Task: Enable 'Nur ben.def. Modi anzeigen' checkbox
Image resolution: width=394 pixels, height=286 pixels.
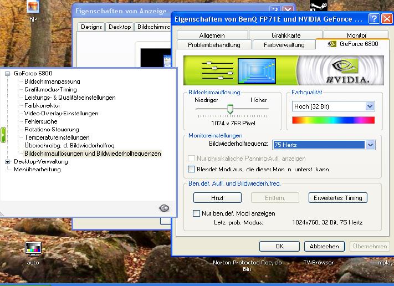Action: pyautogui.click(x=196, y=213)
